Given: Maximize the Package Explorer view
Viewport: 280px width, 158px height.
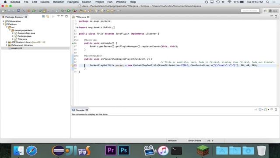Looking at the screenshot, I should click(66, 16).
